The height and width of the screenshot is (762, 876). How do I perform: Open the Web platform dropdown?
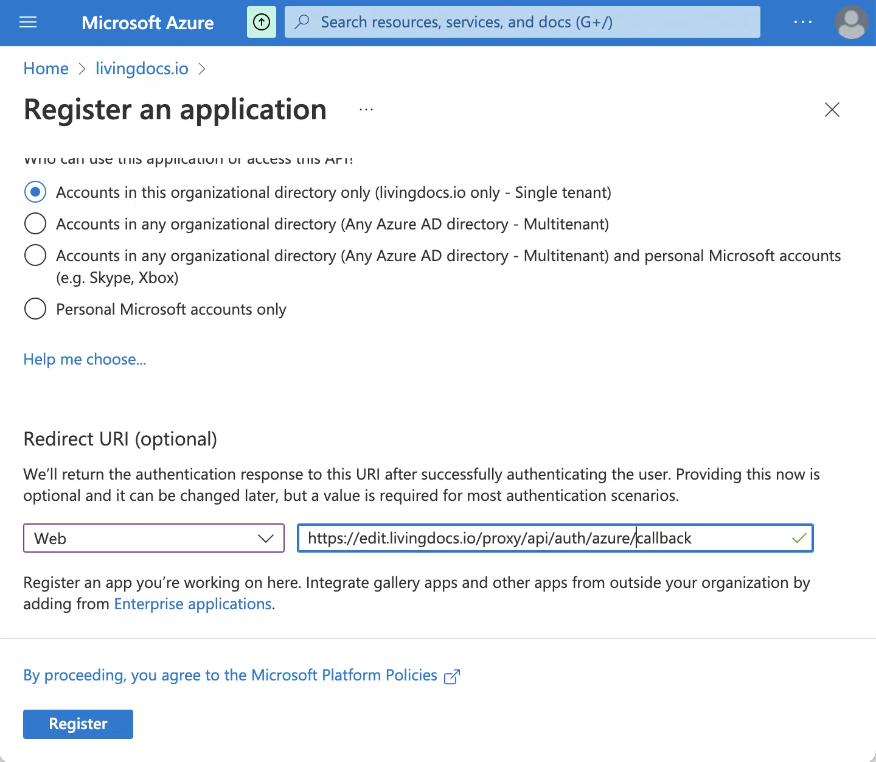[154, 538]
